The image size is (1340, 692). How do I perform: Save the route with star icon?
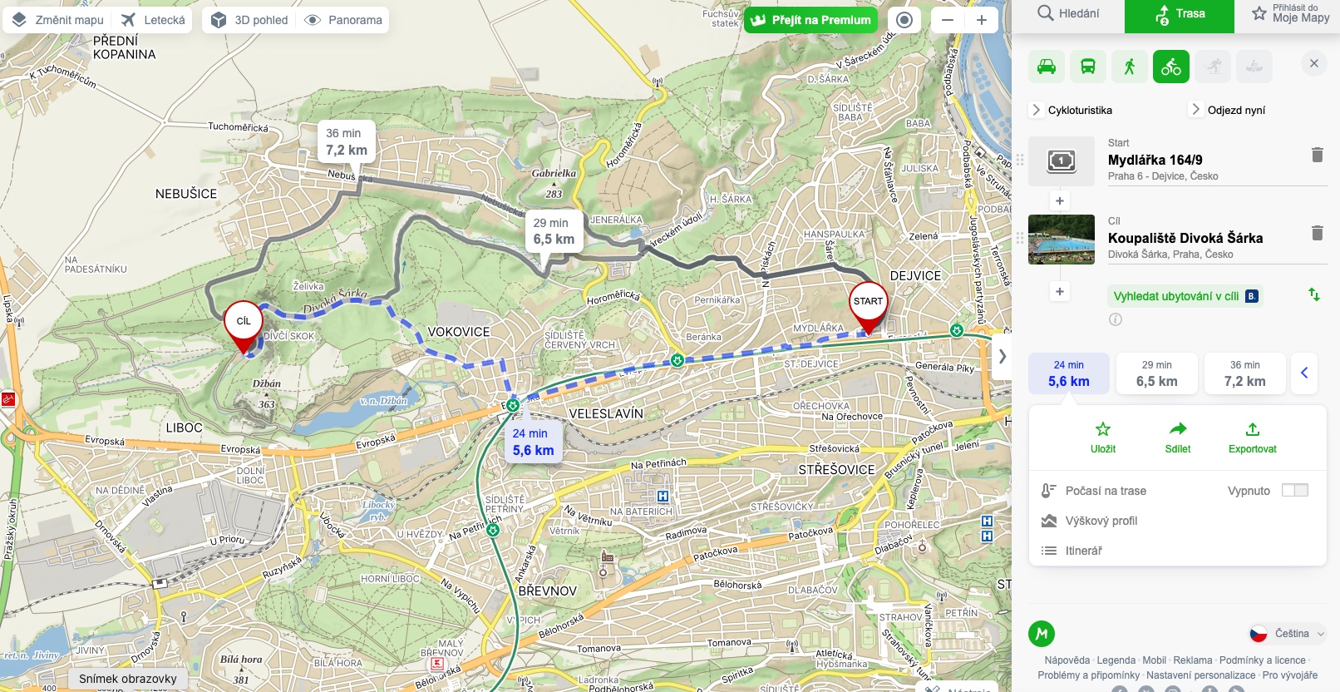coord(1103,437)
